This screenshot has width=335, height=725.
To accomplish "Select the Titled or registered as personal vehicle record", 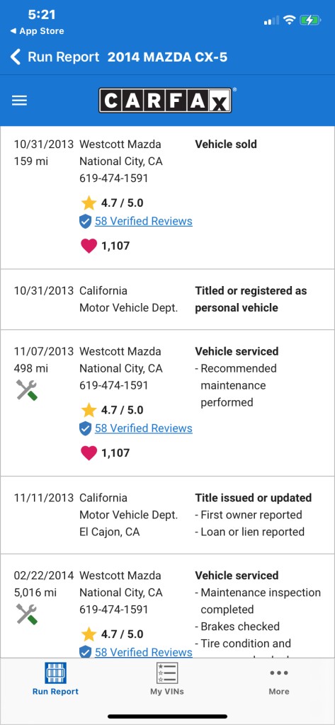I will (167, 299).
